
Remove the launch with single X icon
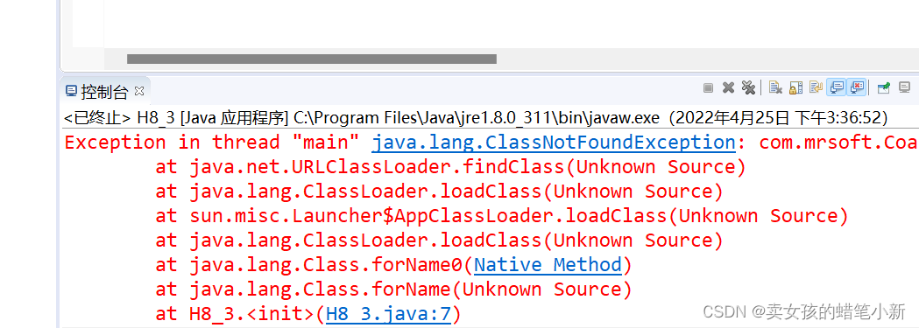(x=728, y=87)
